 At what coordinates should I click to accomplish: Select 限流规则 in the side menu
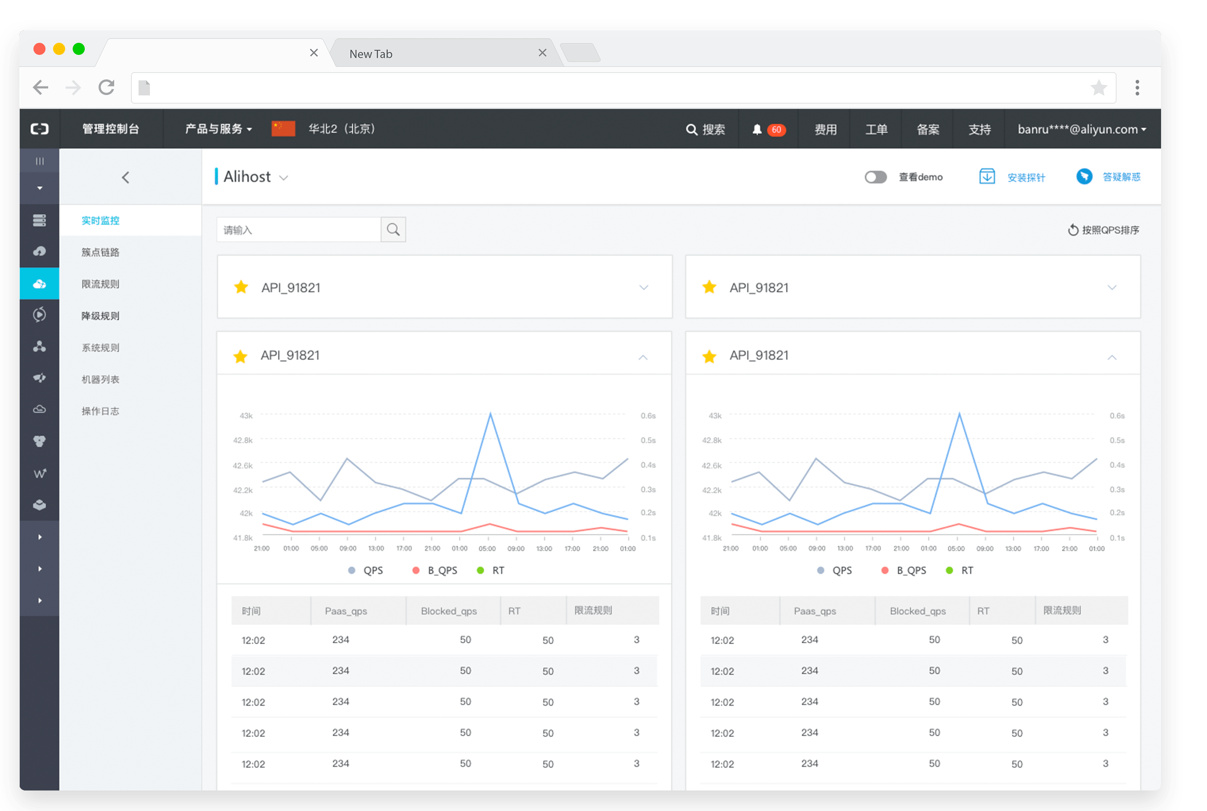[100, 284]
